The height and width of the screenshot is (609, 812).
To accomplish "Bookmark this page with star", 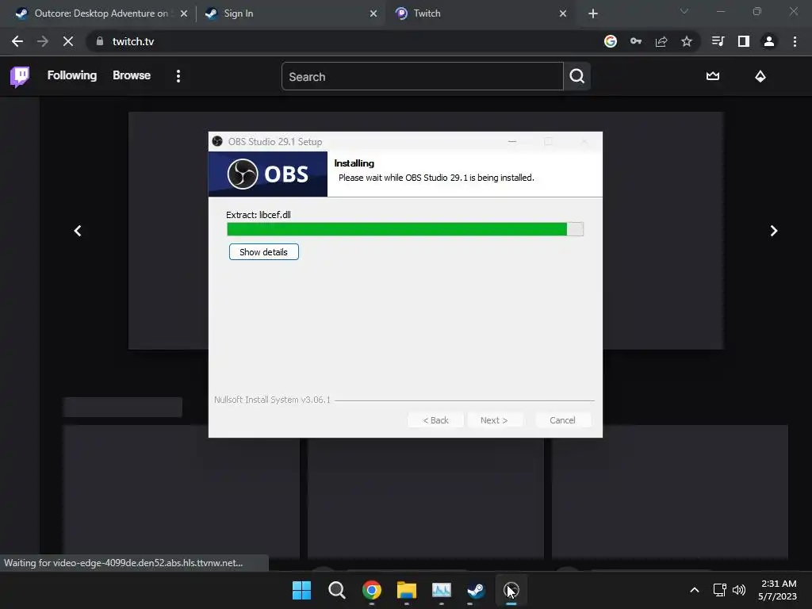I will tap(687, 41).
